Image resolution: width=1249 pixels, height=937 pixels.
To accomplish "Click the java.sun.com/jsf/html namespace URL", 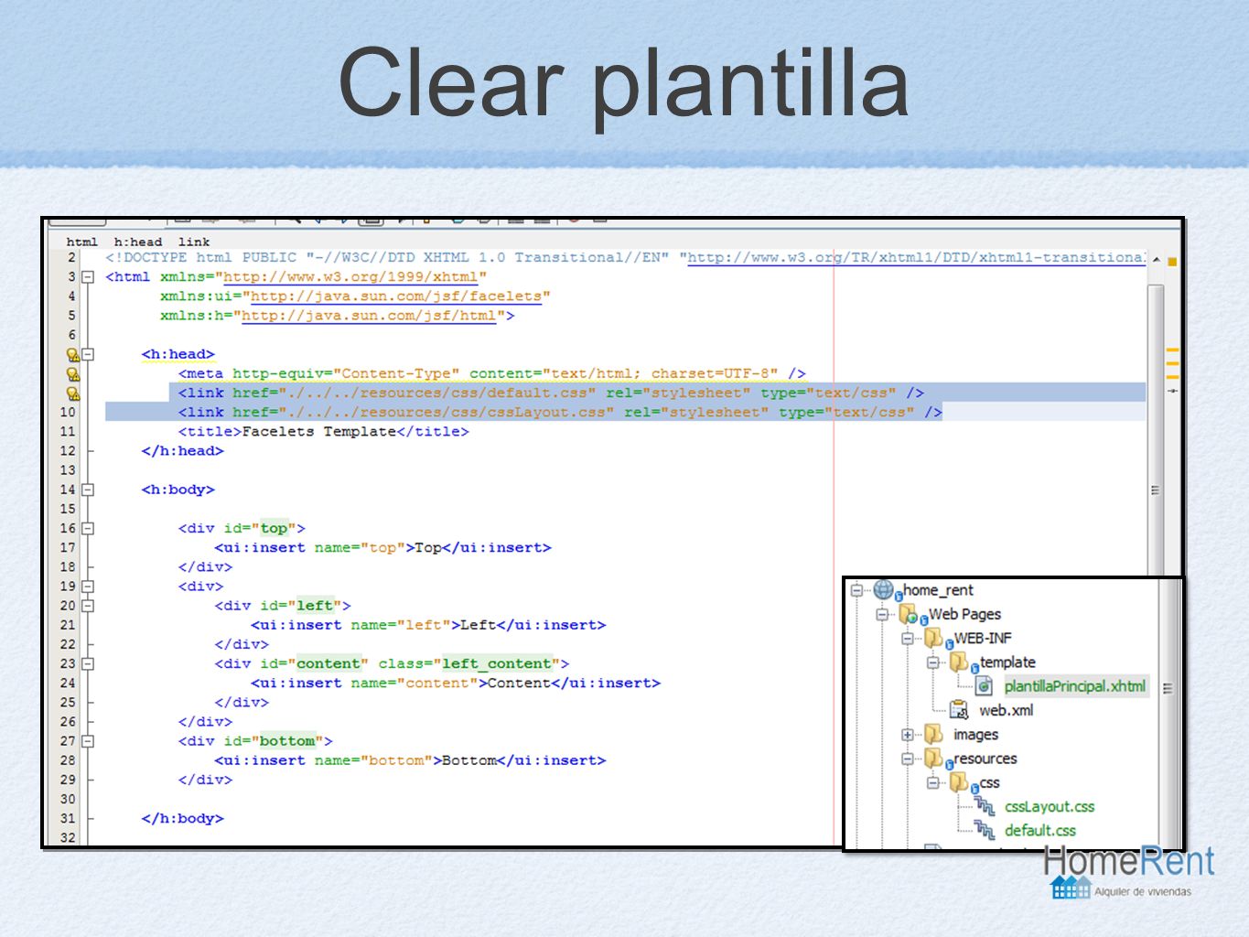I will click(369, 315).
